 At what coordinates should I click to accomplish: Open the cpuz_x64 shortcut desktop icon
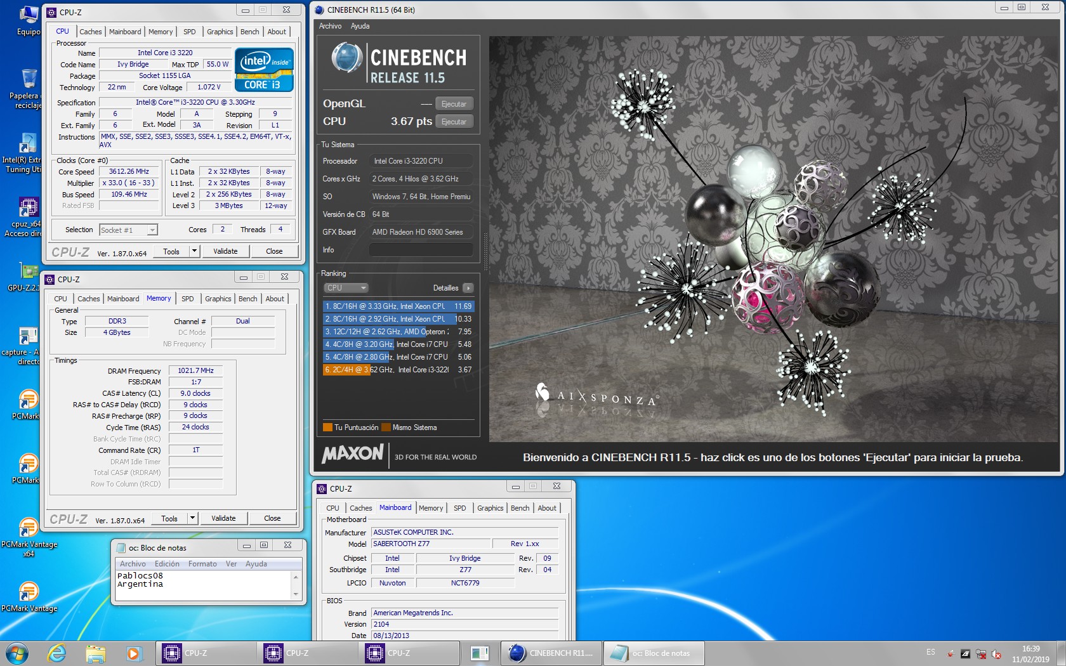pos(27,217)
